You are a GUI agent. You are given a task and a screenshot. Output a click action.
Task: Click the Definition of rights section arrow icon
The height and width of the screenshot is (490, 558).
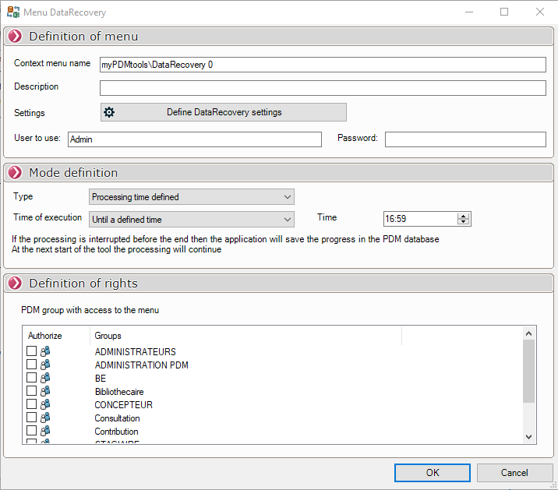click(15, 284)
